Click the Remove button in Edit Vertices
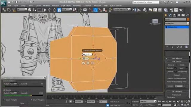191x107 pixels. [171, 65]
